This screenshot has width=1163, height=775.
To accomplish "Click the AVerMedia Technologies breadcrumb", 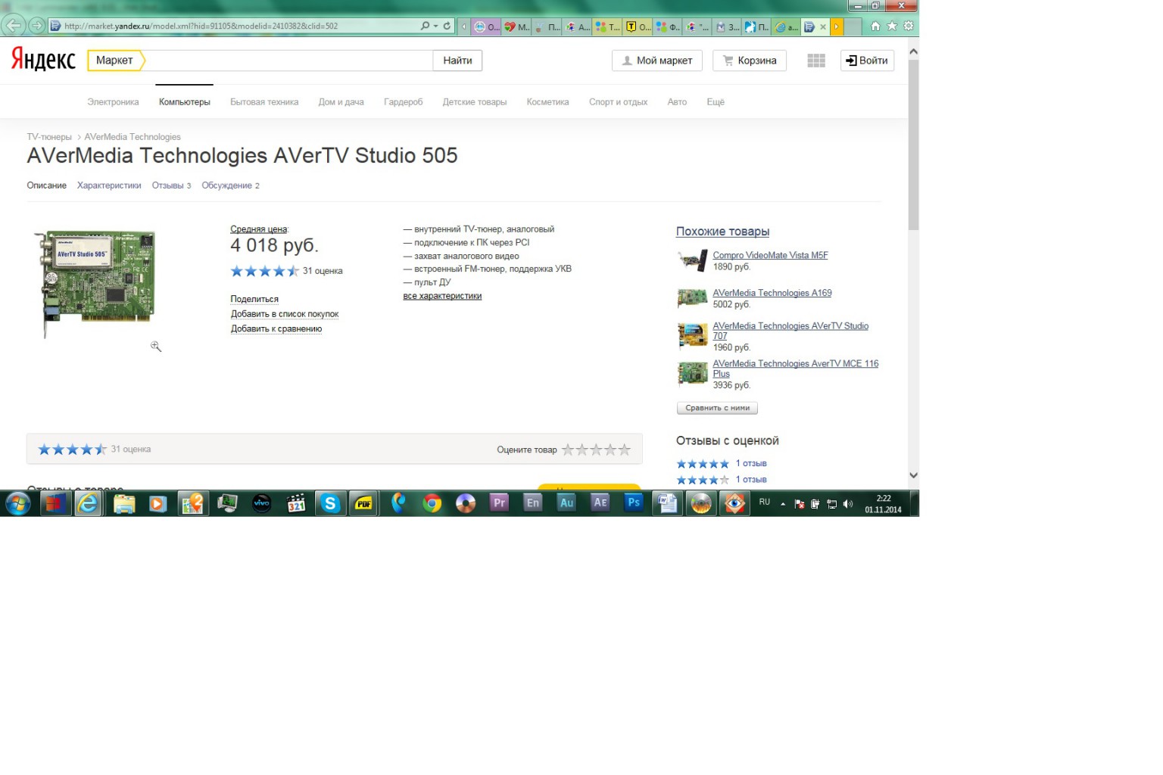I will click(133, 137).
